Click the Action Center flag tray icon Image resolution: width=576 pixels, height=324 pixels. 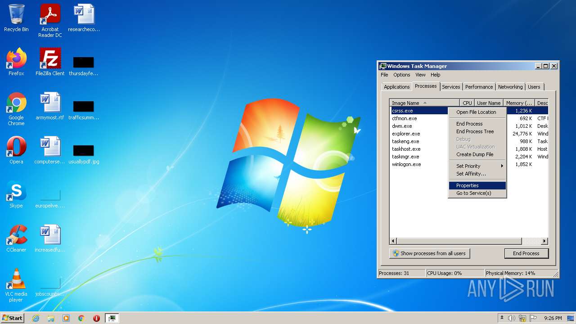[533, 318]
